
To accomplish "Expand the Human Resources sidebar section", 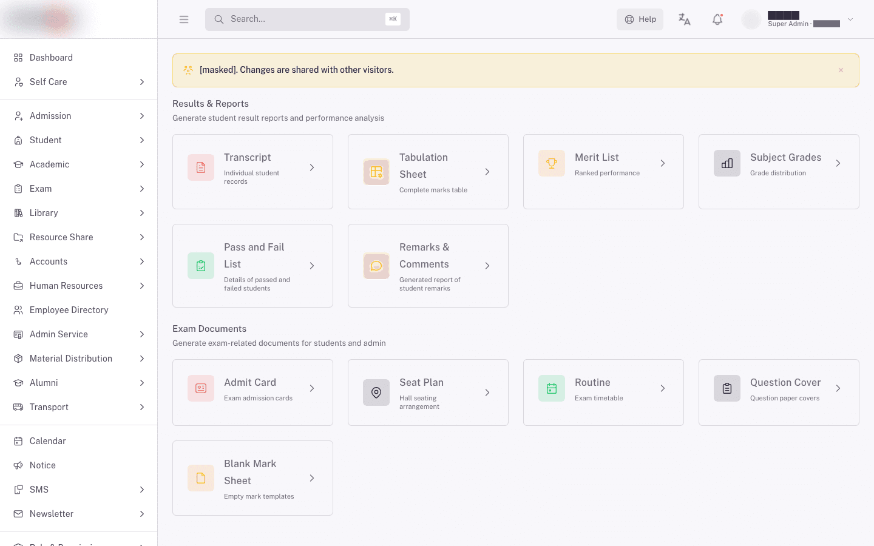I will pyautogui.click(x=79, y=286).
